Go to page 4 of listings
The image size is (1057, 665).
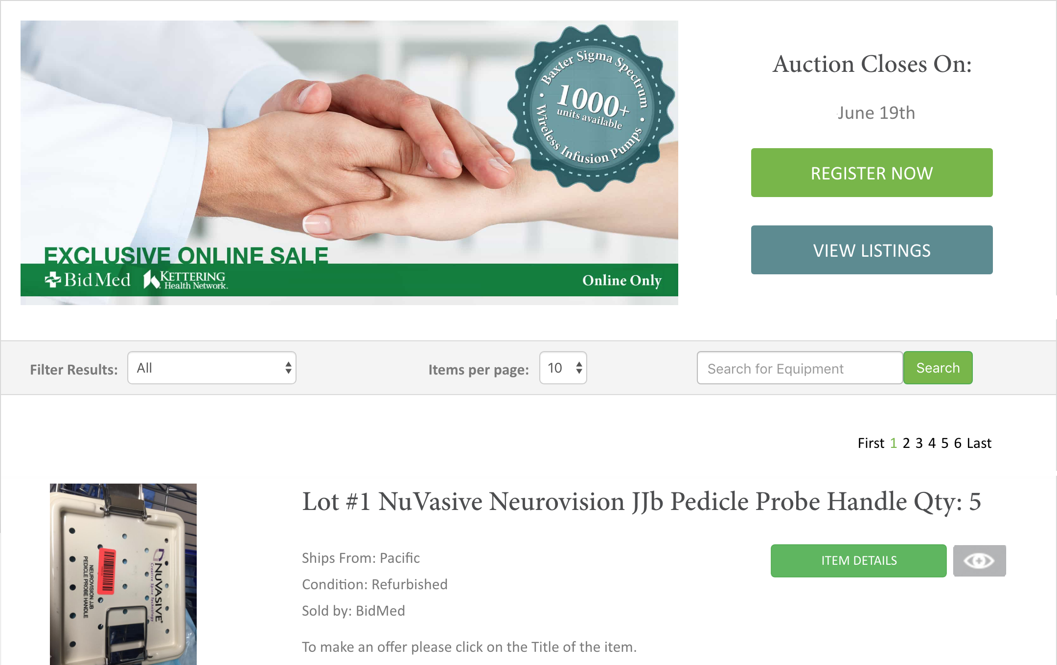pyautogui.click(x=932, y=443)
